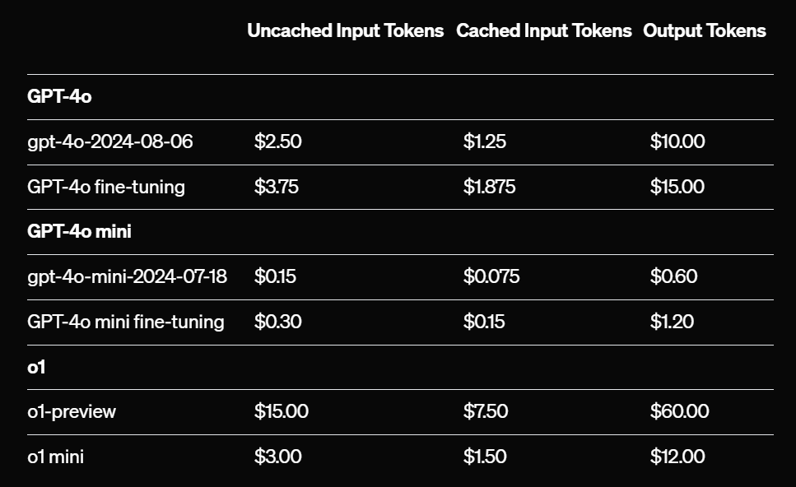796x487 pixels.
Task: Select the $10.00 output tokens price
Action: coord(677,141)
